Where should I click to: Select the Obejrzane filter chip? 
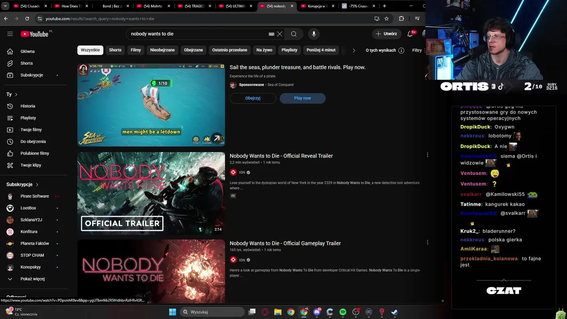coord(193,50)
